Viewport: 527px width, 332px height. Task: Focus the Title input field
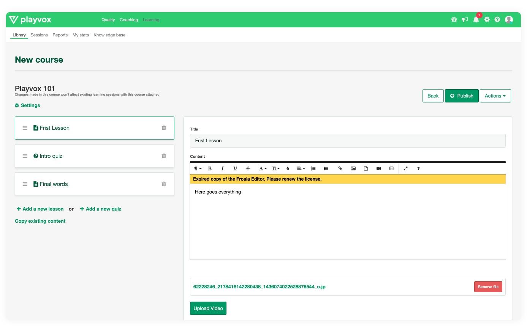(x=348, y=140)
